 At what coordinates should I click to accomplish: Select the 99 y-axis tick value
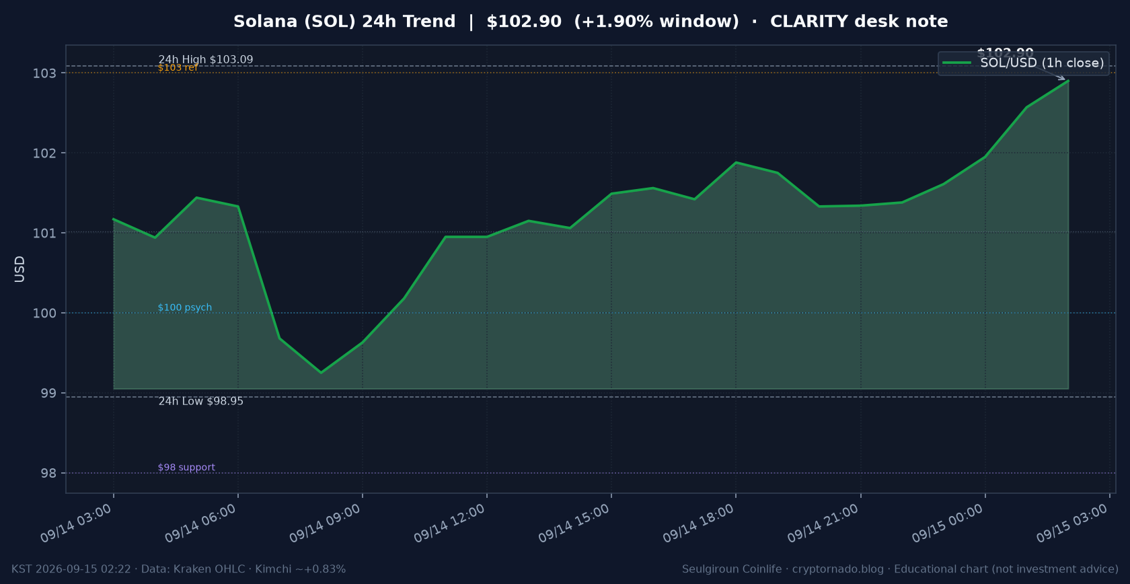click(x=49, y=394)
